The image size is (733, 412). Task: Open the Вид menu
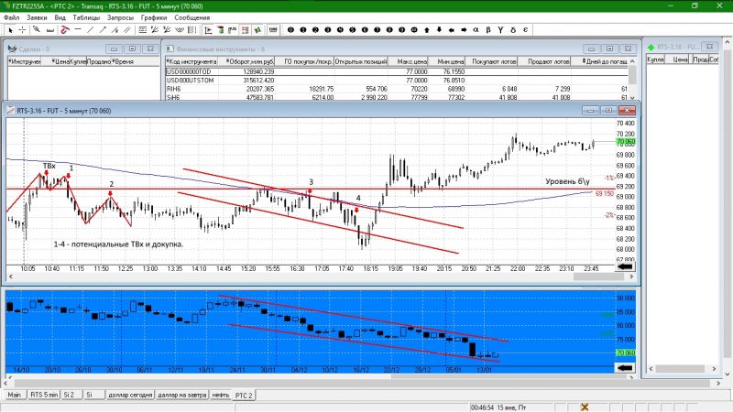click(x=60, y=17)
